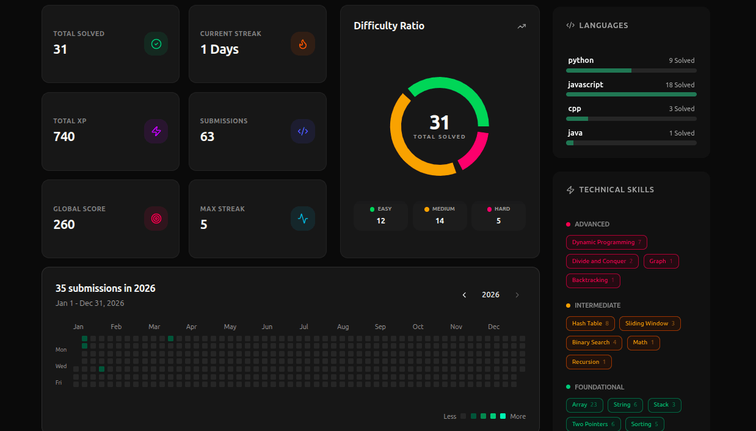Select the Recursion skill tag

[x=589, y=362]
